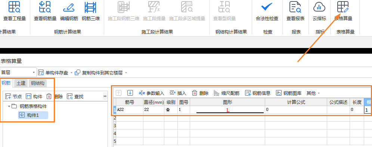Click diameter cell value 22
The image size is (372, 147).
tap(154, 110)
